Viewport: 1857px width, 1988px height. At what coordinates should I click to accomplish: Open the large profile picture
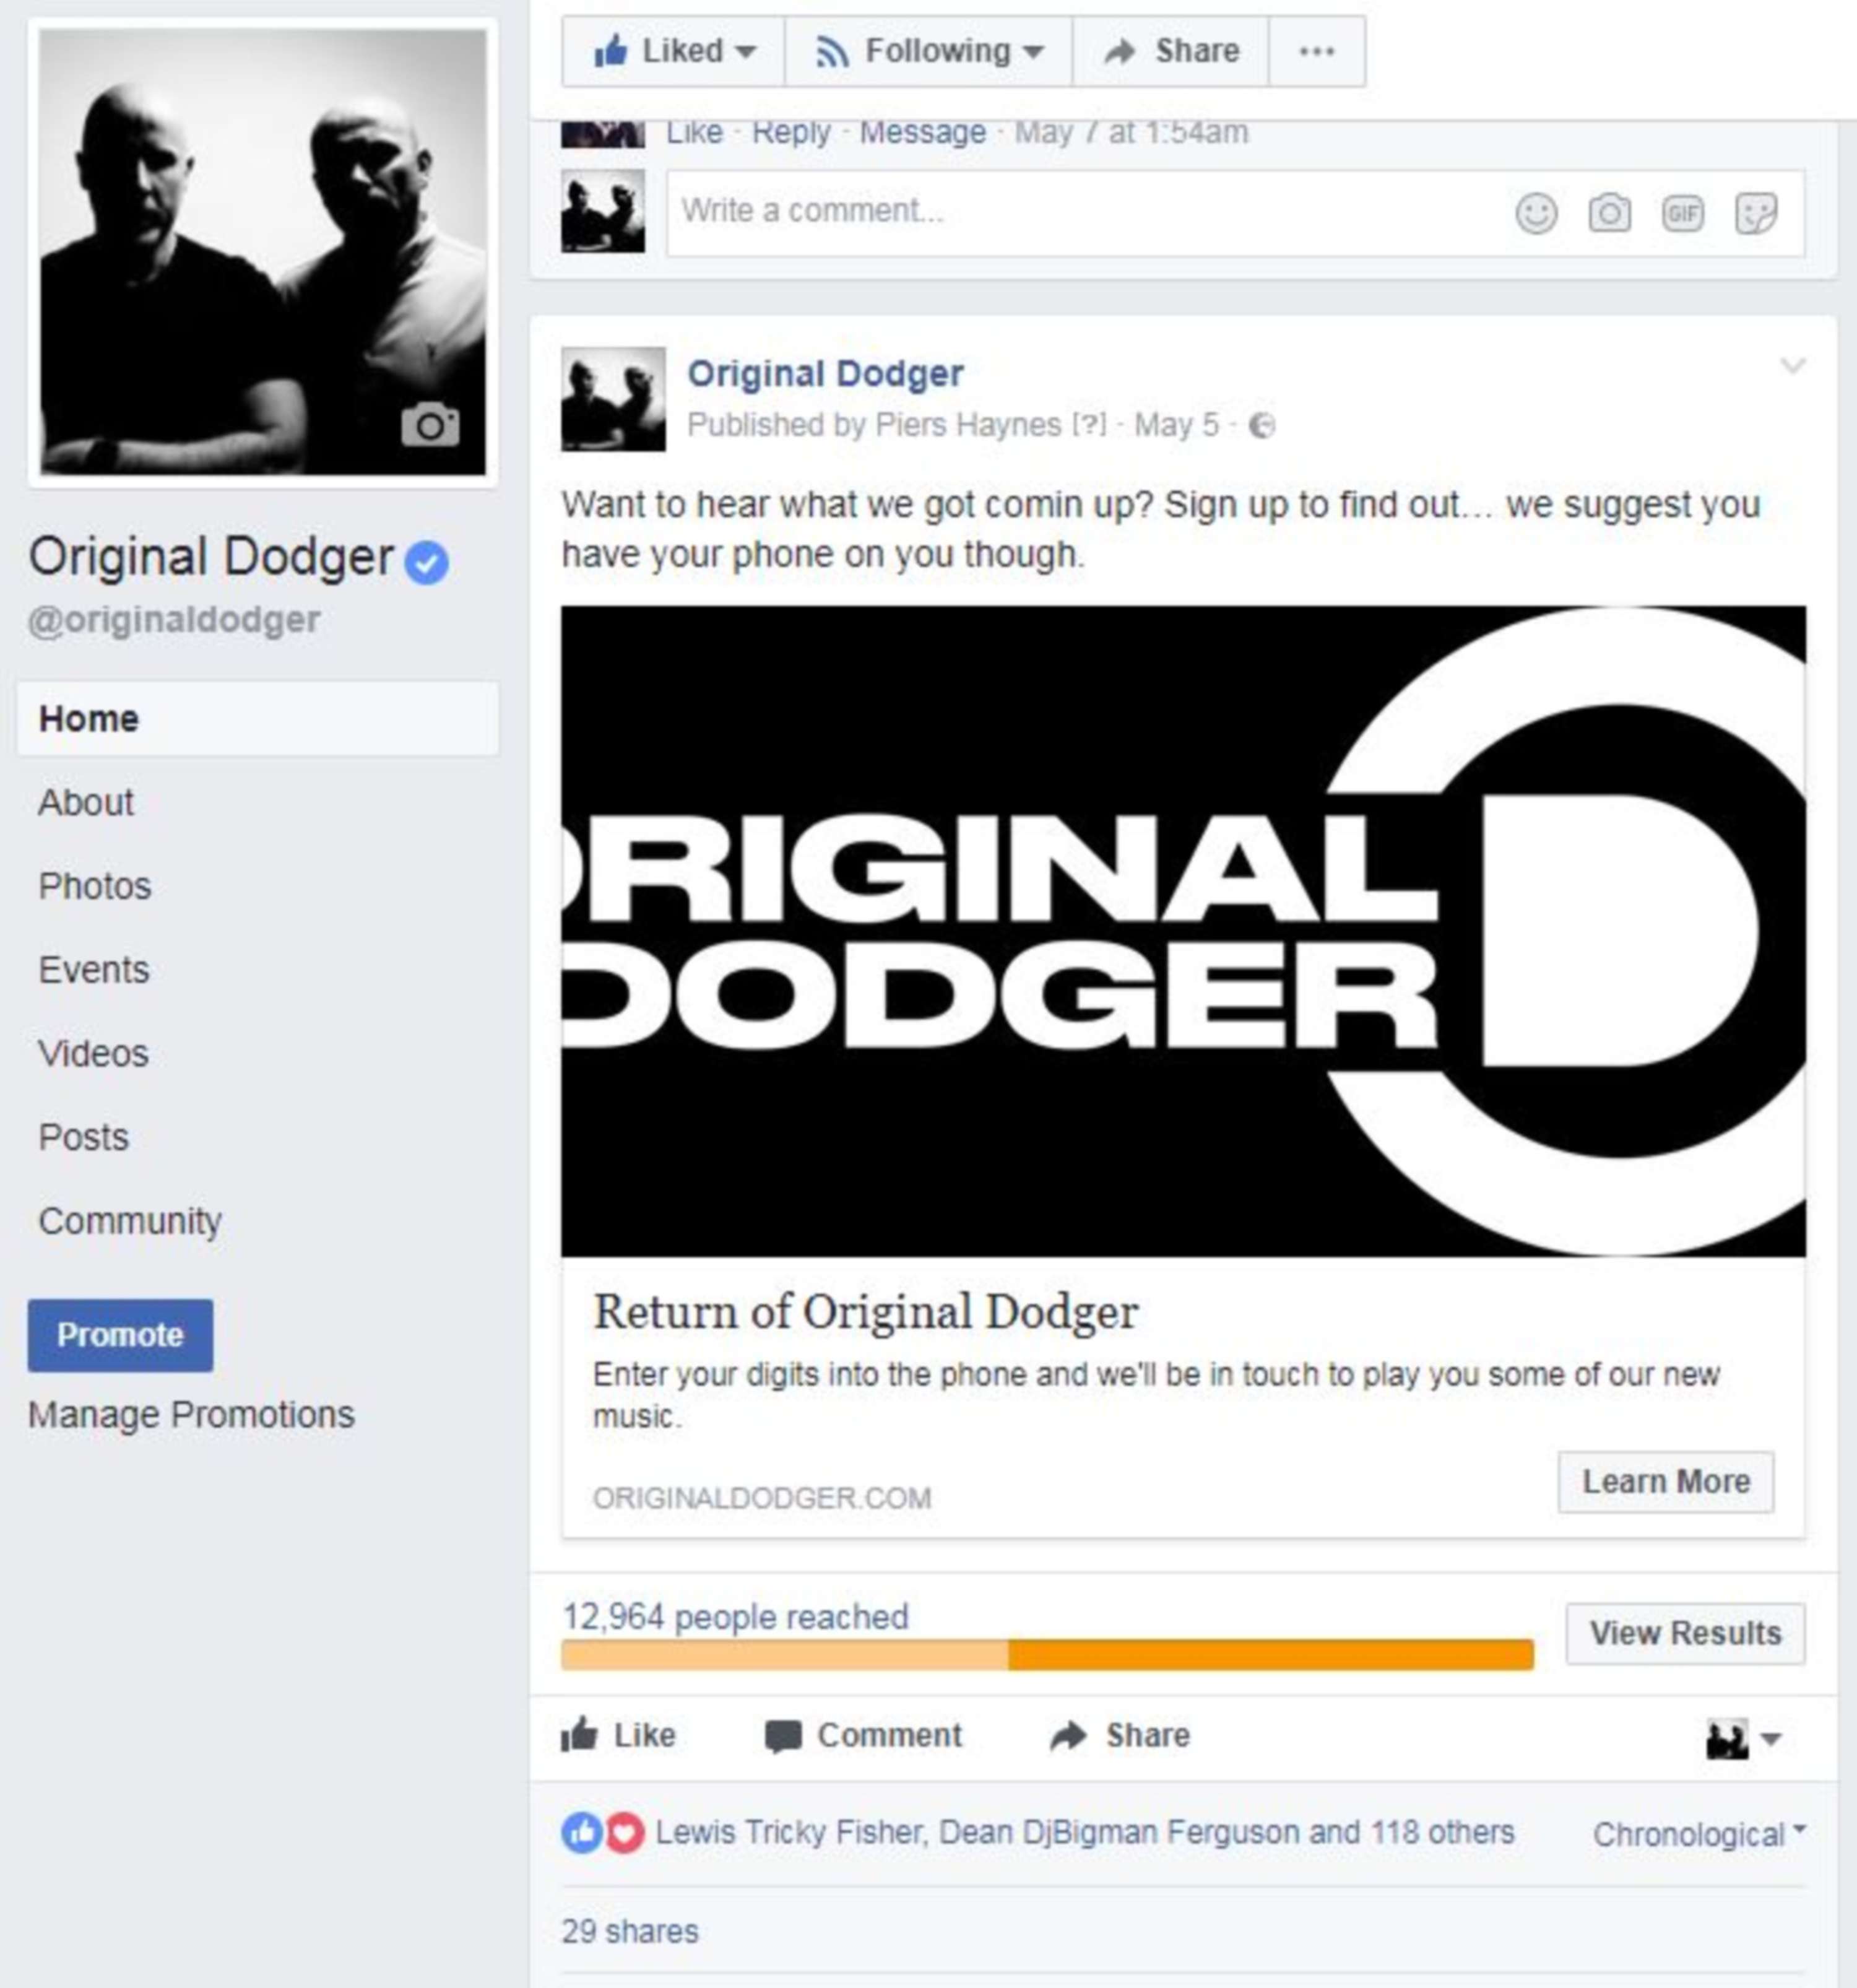263,252
